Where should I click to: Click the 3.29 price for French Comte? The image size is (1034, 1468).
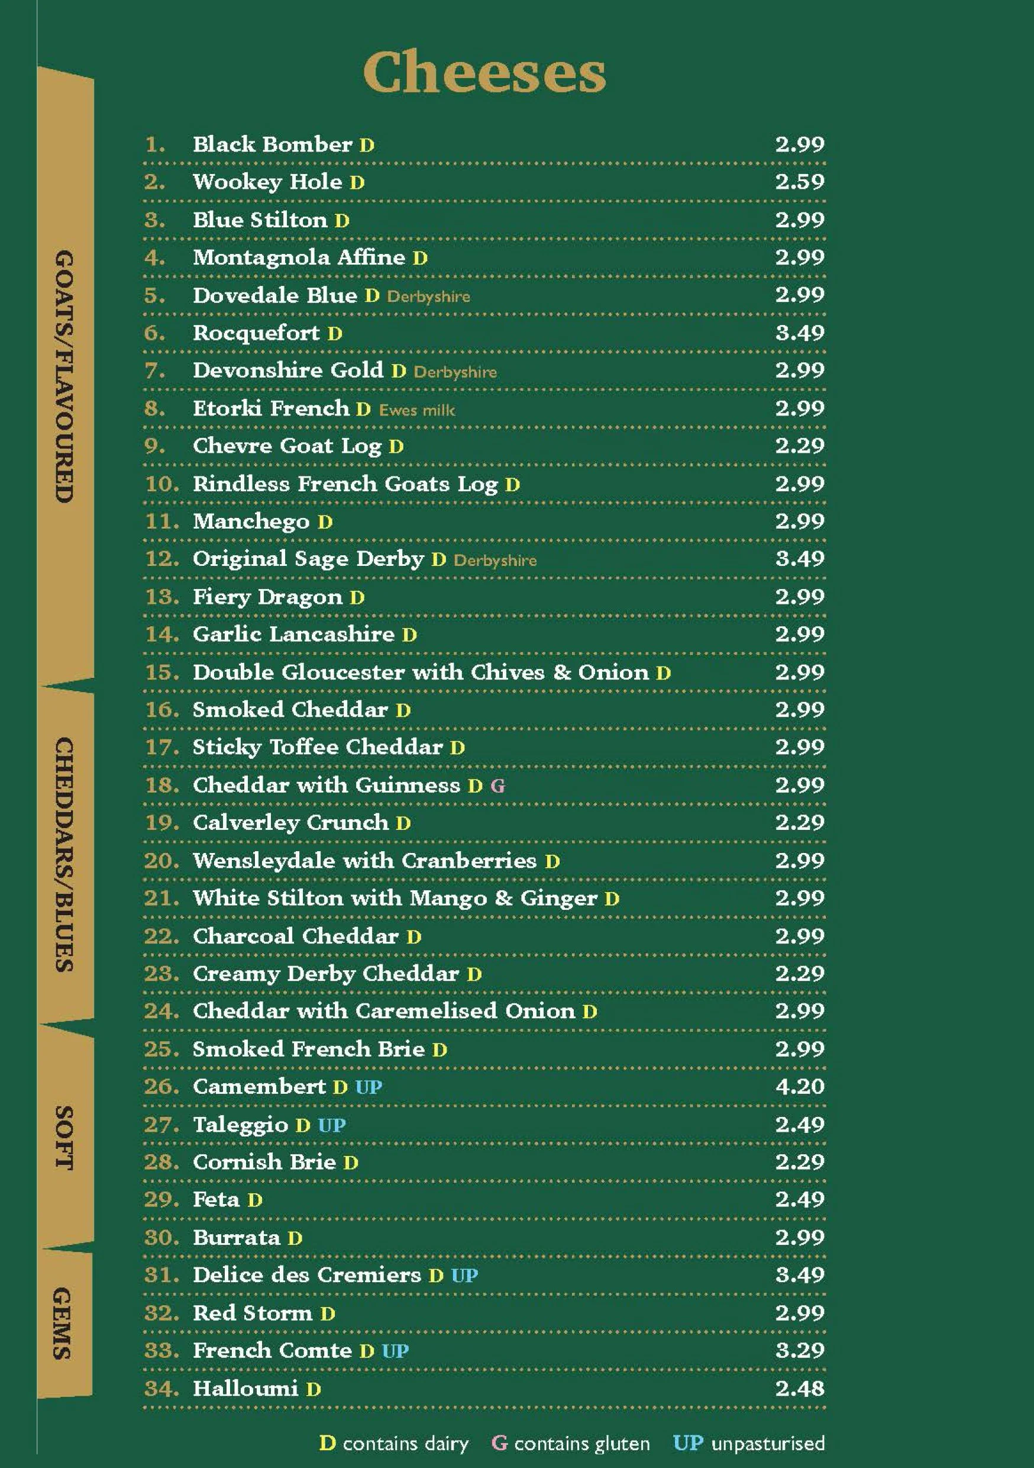(800, 1351)
